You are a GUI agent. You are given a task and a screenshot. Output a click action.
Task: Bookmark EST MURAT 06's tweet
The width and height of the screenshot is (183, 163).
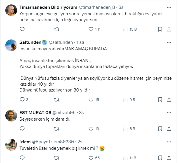[160, 129]
